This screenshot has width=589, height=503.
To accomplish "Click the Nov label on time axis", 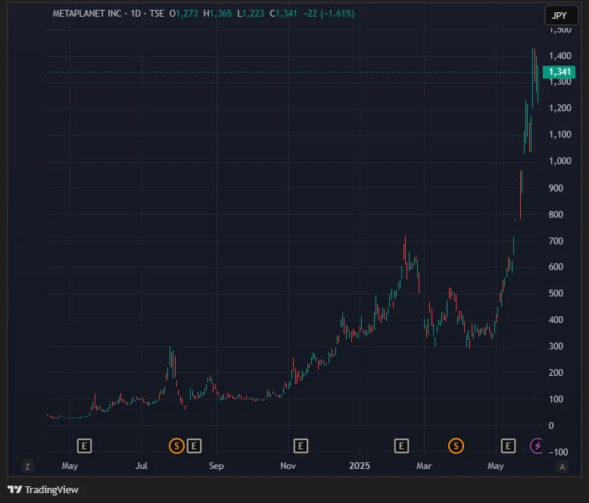I will (x=288, y=466).
